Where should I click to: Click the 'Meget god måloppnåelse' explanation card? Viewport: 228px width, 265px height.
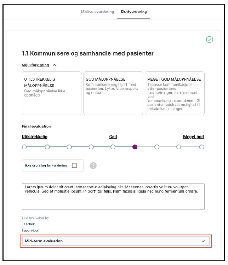coord(175,93)
